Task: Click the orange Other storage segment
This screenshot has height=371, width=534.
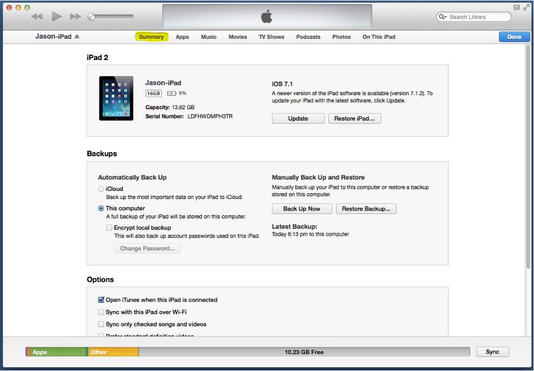Action: point(114,352)
